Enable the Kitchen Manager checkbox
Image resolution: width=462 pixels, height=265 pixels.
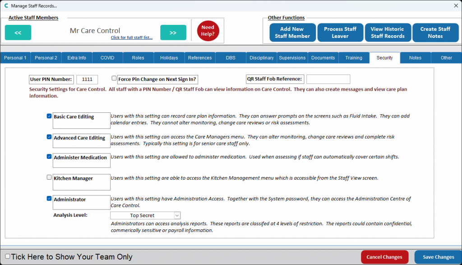coord(49,177)
